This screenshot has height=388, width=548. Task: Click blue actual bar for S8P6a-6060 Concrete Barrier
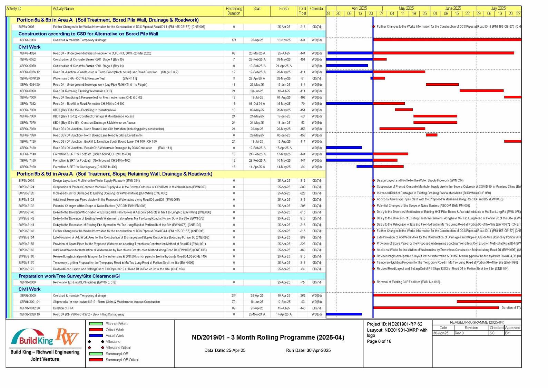point(347,65)
